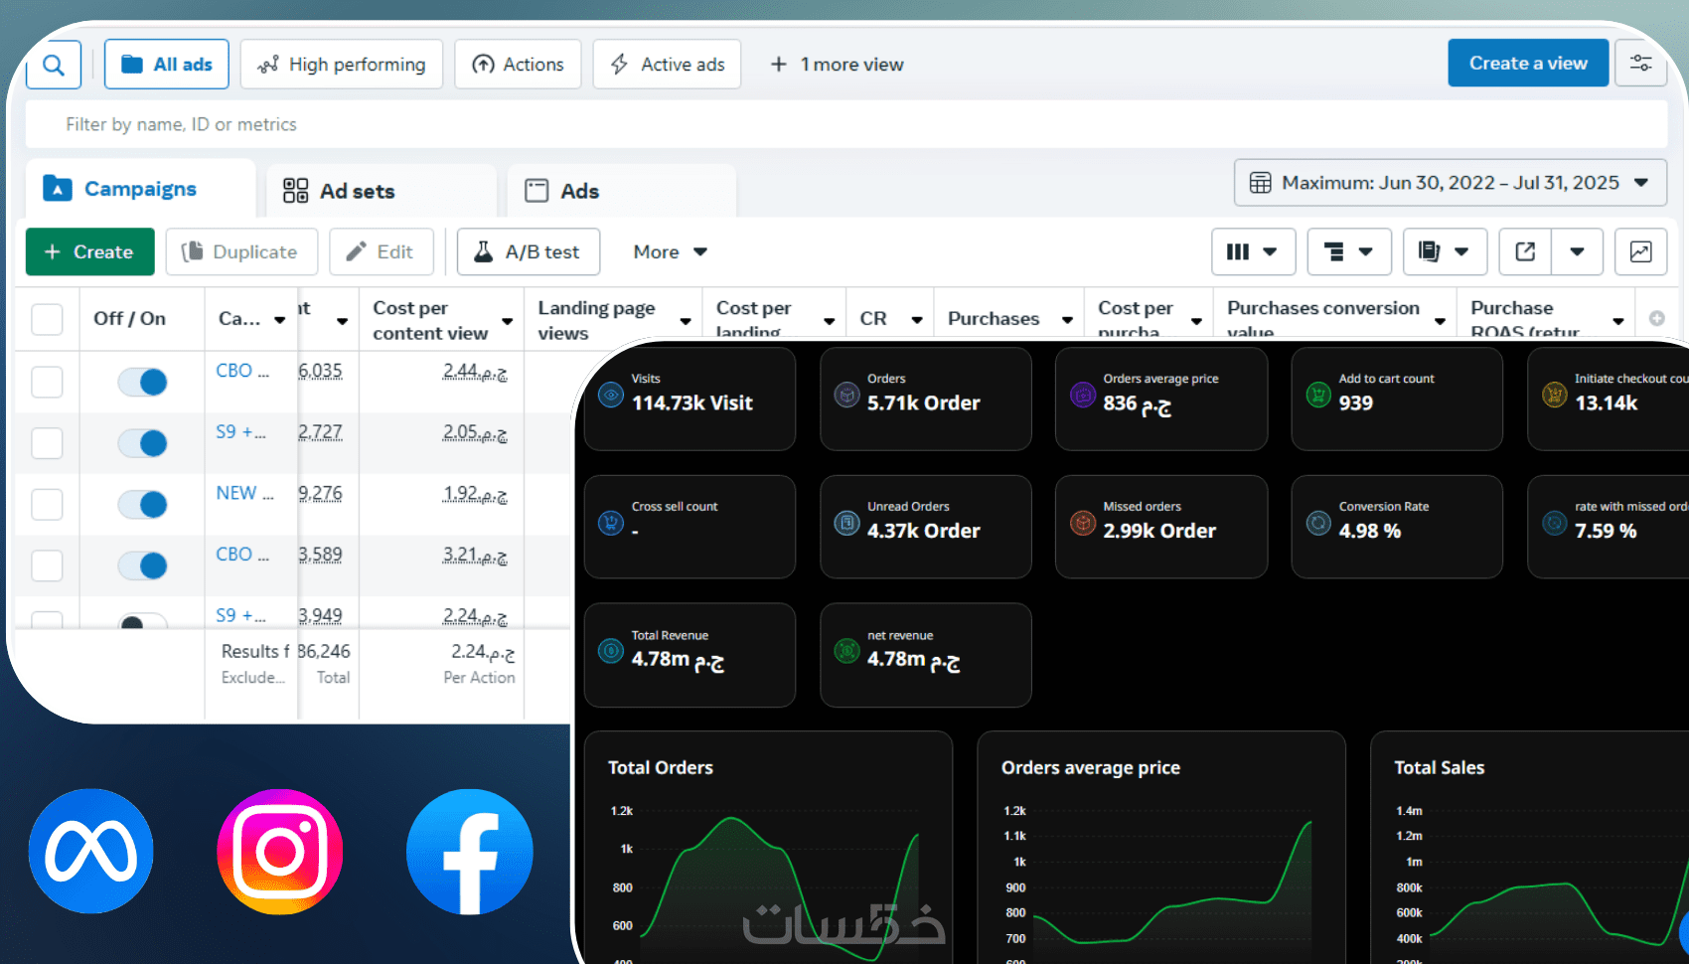Toggle the NEW campaign switch
This screenshot has width=1689, height=964.
point(142,505)
